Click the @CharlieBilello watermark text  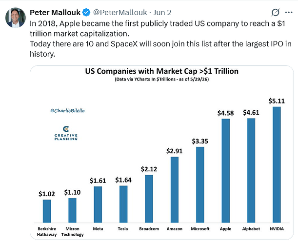pos(67,110)
